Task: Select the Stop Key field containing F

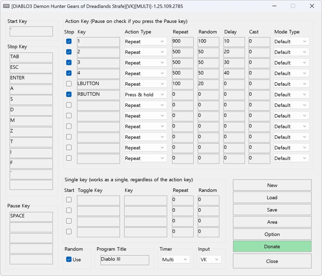Action: click(x=31, y=164)
